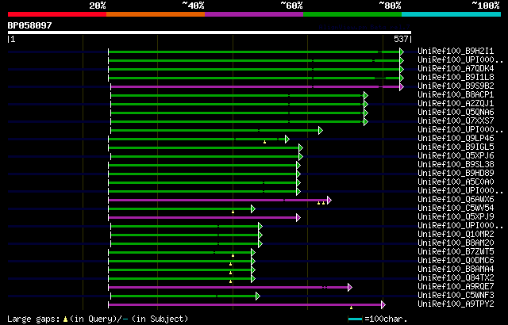Click the red 20% legend color bar
The height and width of the screenshot is (325, 508).
pyautogui.click(x=57, y=14)
